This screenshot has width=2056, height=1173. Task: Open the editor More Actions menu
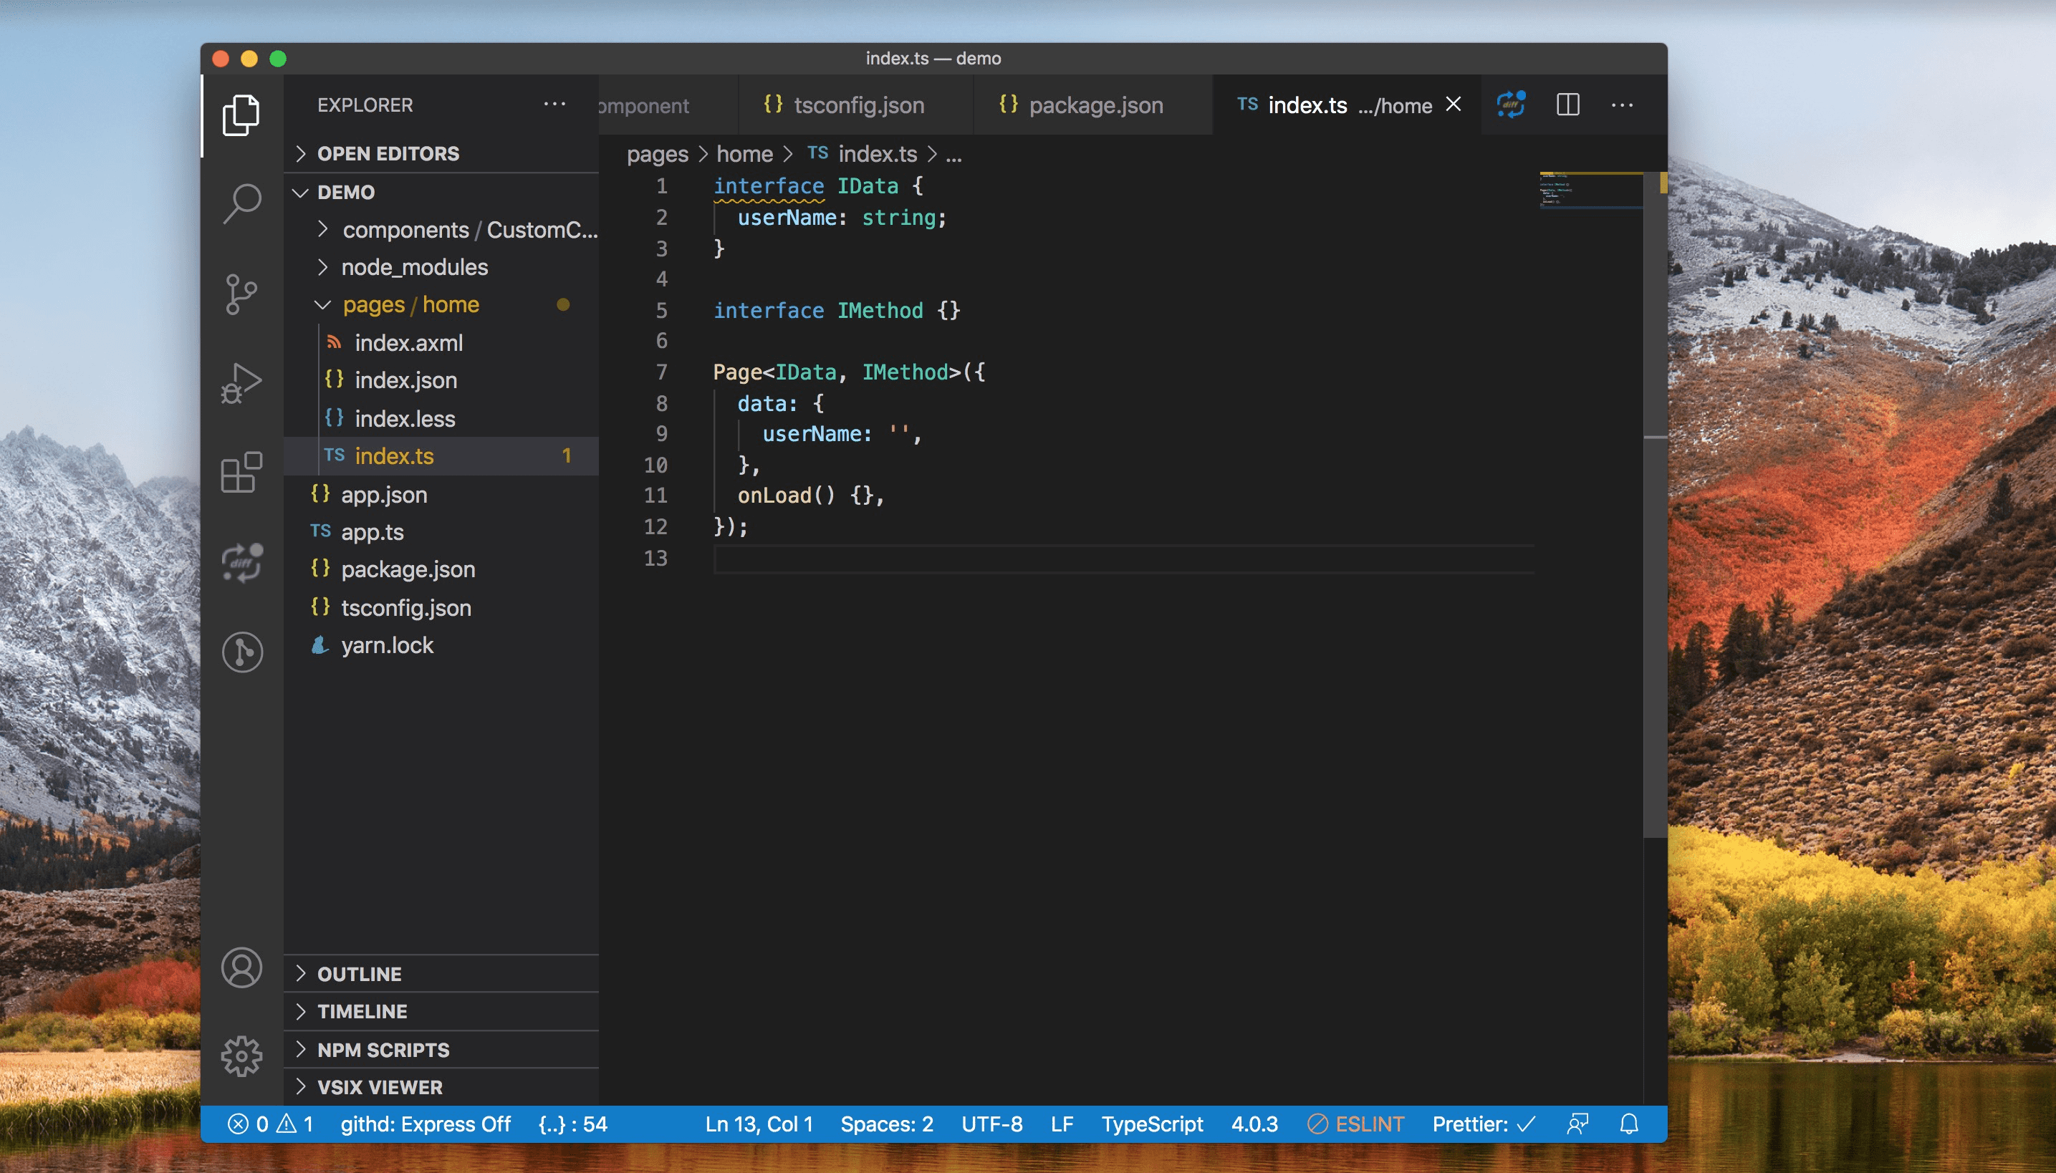coord(1622,105)
